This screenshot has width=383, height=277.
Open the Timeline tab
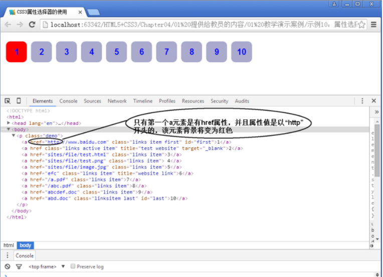point(143,101)
